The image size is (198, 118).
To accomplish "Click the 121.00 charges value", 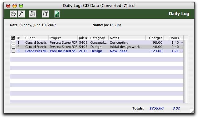I will (157, 51).
